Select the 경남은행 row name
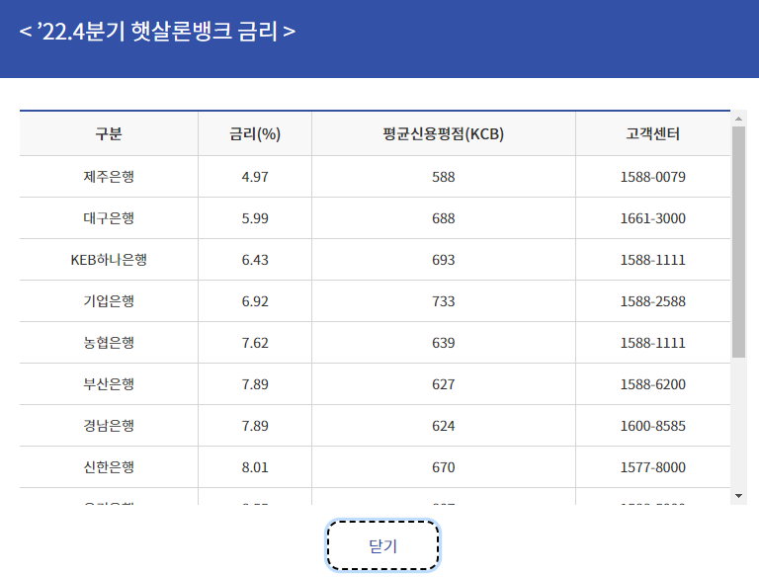 click(109, 426)
